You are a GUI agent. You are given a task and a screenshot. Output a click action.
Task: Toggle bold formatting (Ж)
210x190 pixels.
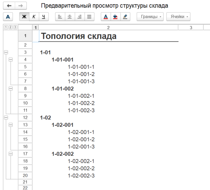(24, 17)
